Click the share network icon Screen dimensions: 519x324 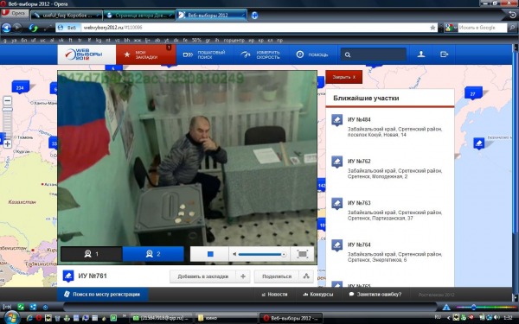click(x=306, y=276)
